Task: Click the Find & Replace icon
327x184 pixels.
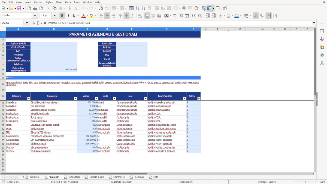Action: pos(101,8)
